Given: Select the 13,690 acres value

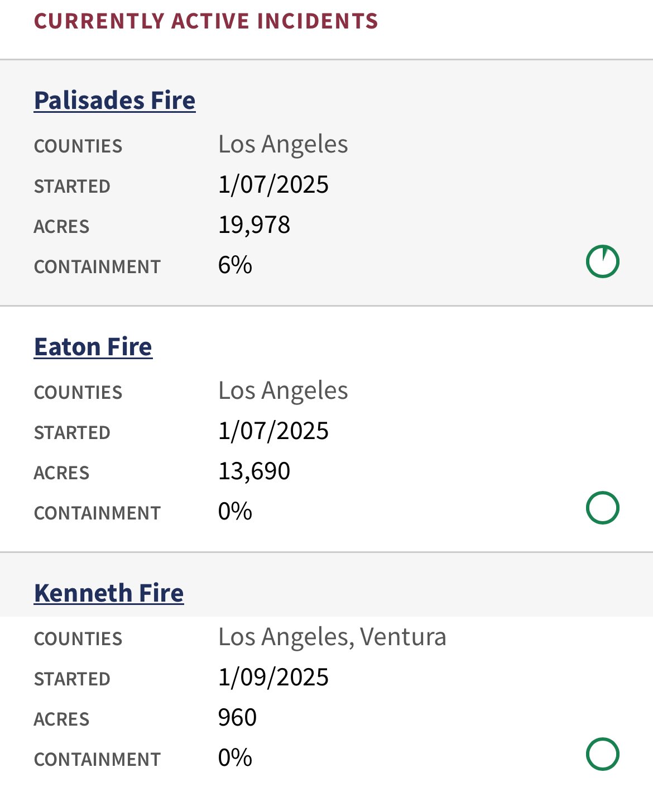Looking at the screenshot, I should click(254, 471).
